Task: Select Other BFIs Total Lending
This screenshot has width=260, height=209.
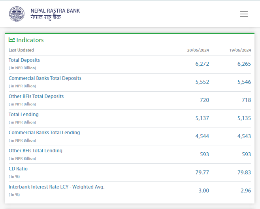Action: coord(36,151)
